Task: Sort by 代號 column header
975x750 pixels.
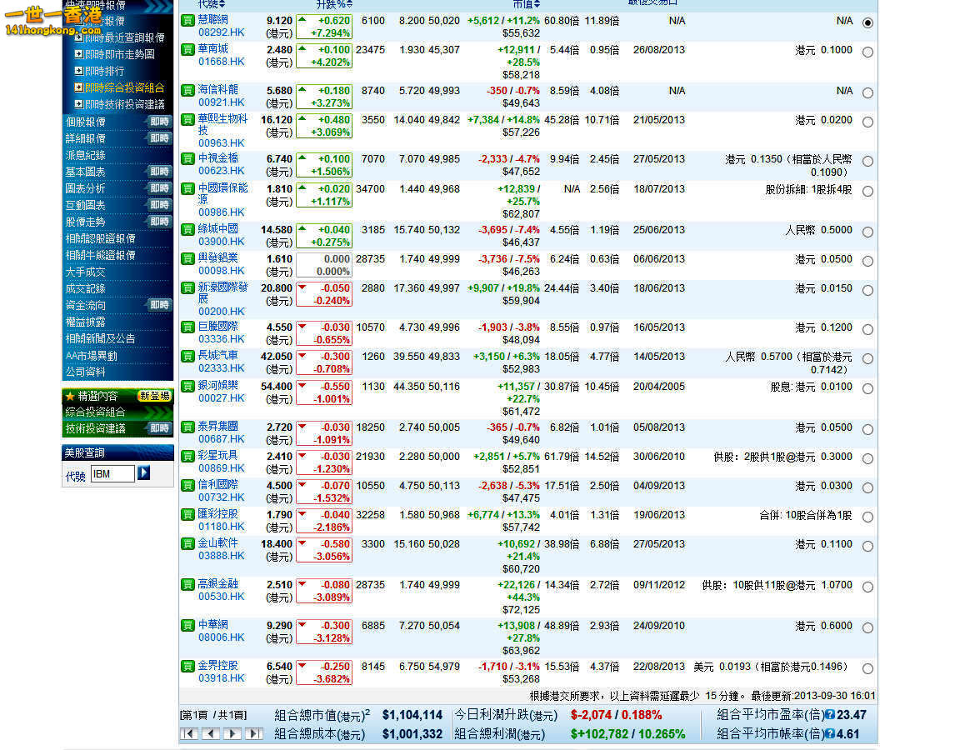Action: (212, 4)
